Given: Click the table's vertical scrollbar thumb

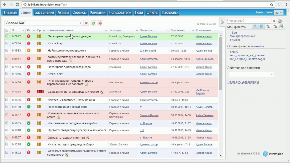Looking at the screenshot, I should coord(221,63).
